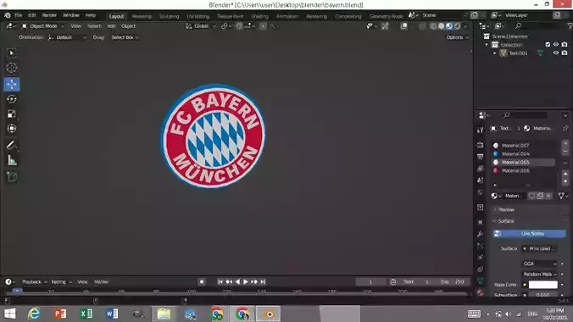Screen dimensions: 573x322
Task: Play the animation forward
Action: pyautogui.click(x=246, y=282)
